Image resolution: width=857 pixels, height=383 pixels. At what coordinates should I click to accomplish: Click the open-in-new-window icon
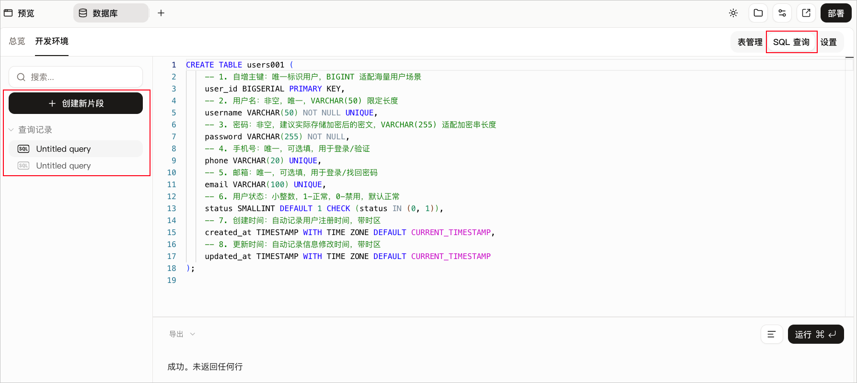click(x=806, y=13)
